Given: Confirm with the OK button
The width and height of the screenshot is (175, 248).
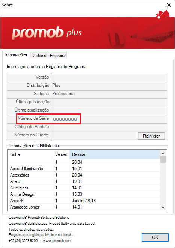Looking at the screenshot, I should pyautogui.click(x=155, y=237).
